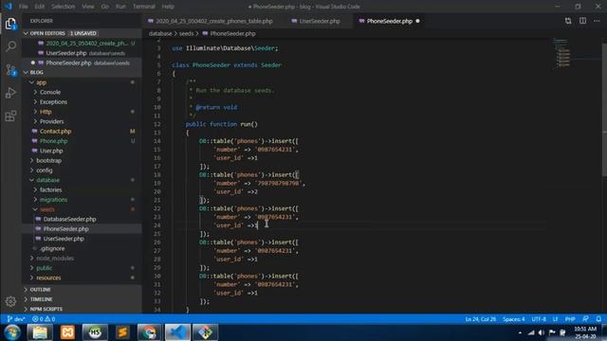The height and width of the screenshot is (341, 607).
Task: Split the editor to the right
Action: click(x=582, y=21)
